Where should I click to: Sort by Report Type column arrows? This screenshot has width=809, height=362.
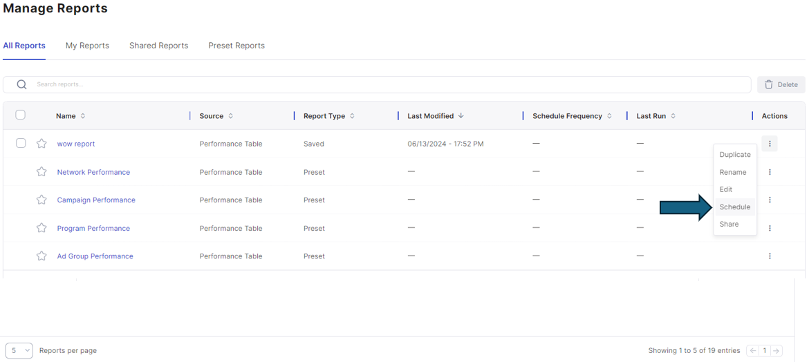click(x=353, y=116)
